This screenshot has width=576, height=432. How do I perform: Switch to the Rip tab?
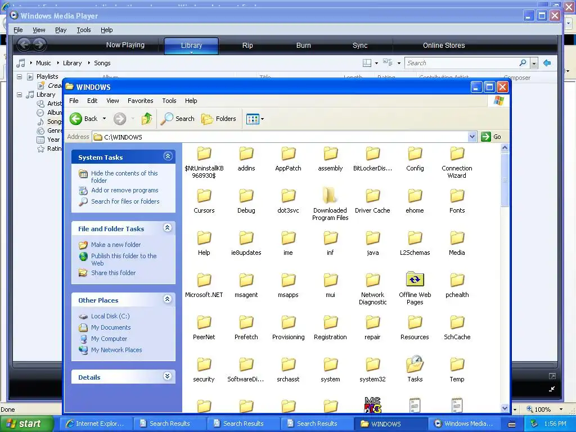(x=247, y=46)
